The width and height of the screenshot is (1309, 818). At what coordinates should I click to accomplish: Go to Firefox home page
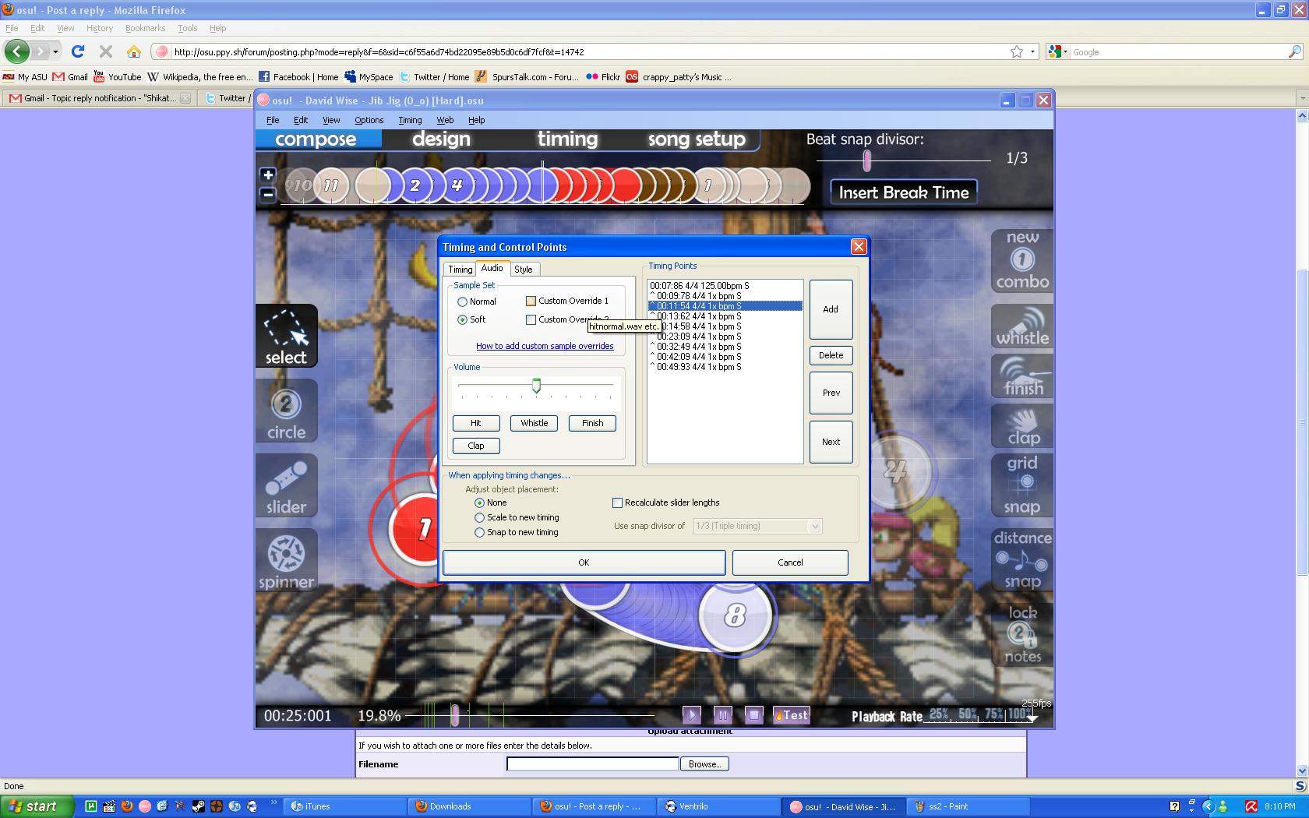[134, 51]
